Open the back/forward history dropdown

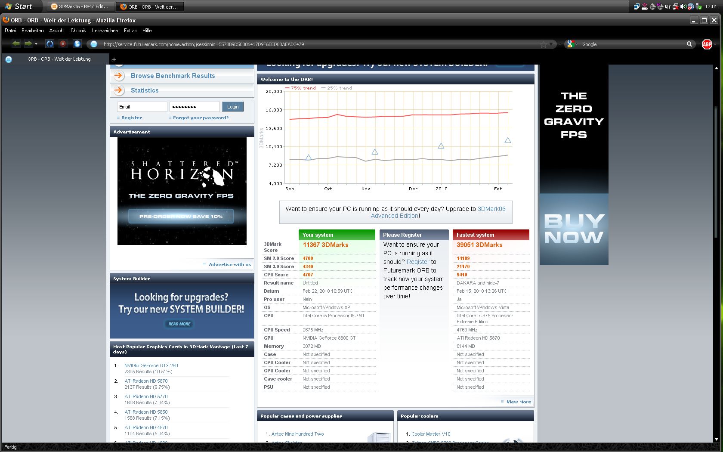[x=36, y=44]
